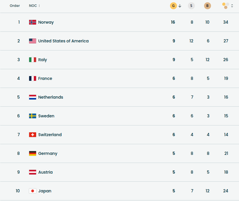Click the silver medal S column icon
The image size is (239, 201).
coord(191,6)
